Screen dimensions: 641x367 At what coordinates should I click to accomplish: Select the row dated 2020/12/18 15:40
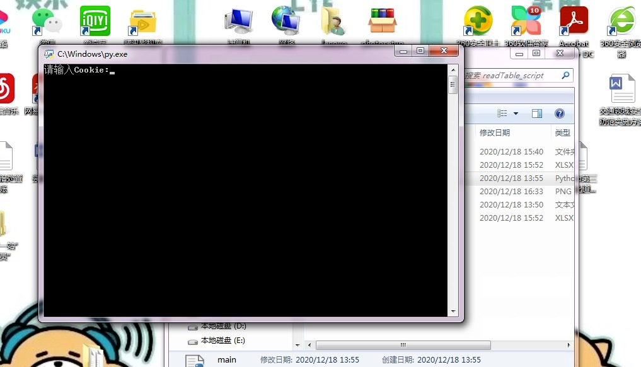point(520,152)
